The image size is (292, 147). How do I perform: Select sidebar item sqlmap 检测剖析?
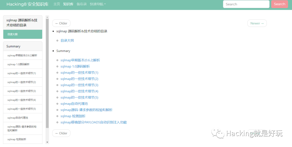point(23,139)
